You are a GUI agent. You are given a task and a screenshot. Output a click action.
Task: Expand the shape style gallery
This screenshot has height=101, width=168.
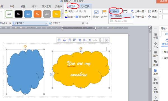click(x=62, y=14)
